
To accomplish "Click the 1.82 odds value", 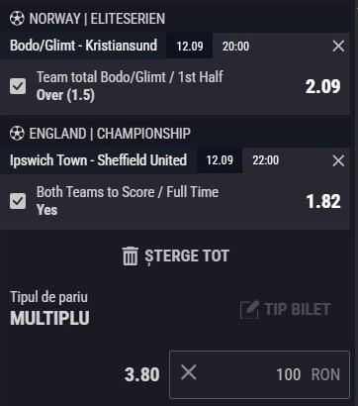I will 323,201.
